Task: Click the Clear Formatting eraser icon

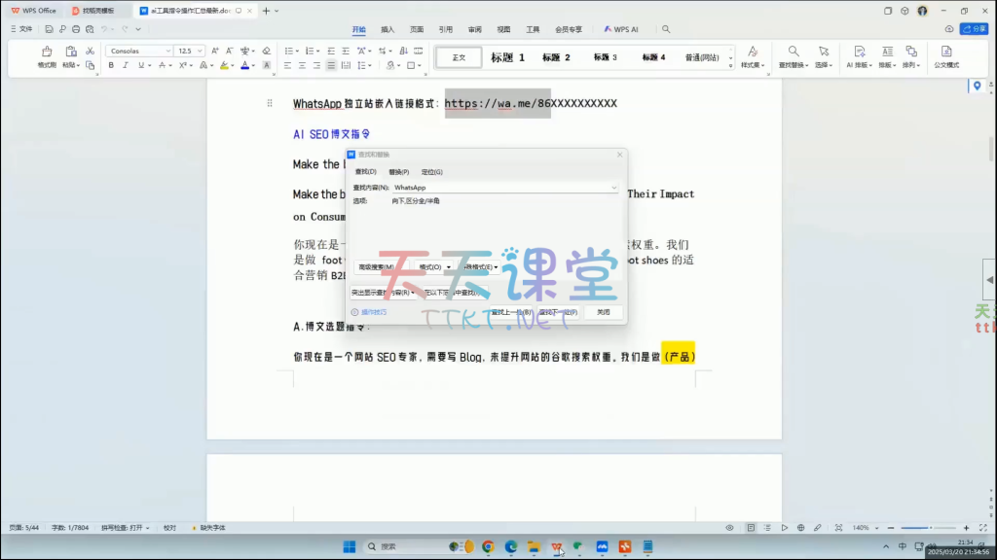Action: point(267,51)
